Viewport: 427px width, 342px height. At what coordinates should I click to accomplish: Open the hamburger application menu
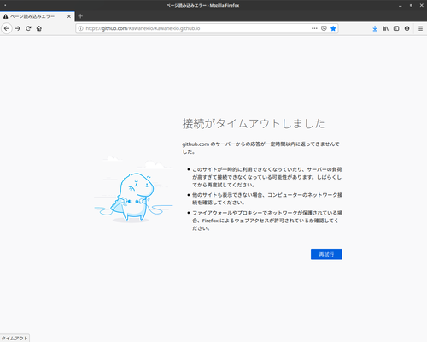coord(420,28)
